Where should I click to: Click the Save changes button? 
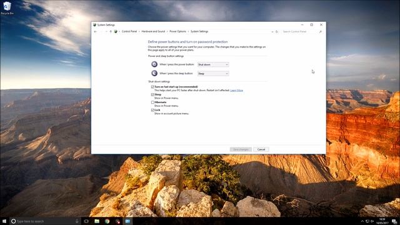click(x=241, y=149)
